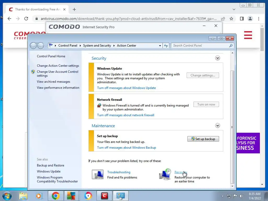The height and width of the screenshot is (201, 268).
Task: Click the Action Center vertical scrollbar thumb
Action: click(232, 127)
